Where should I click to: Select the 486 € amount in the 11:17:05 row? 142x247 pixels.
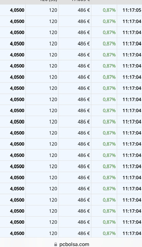click(84, 10)
